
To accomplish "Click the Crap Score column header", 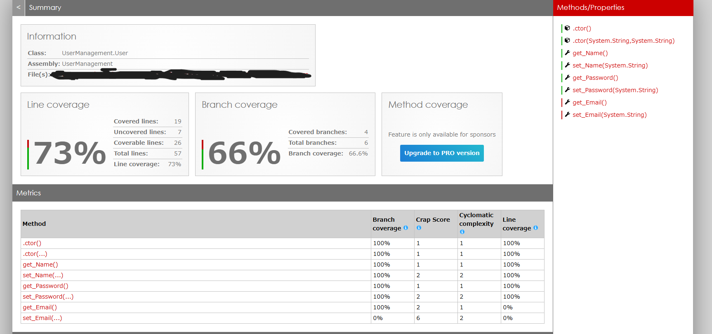I will (436, 224).
